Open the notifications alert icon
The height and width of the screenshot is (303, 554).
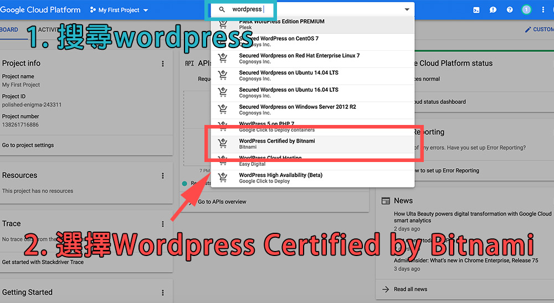coord(493,10)
